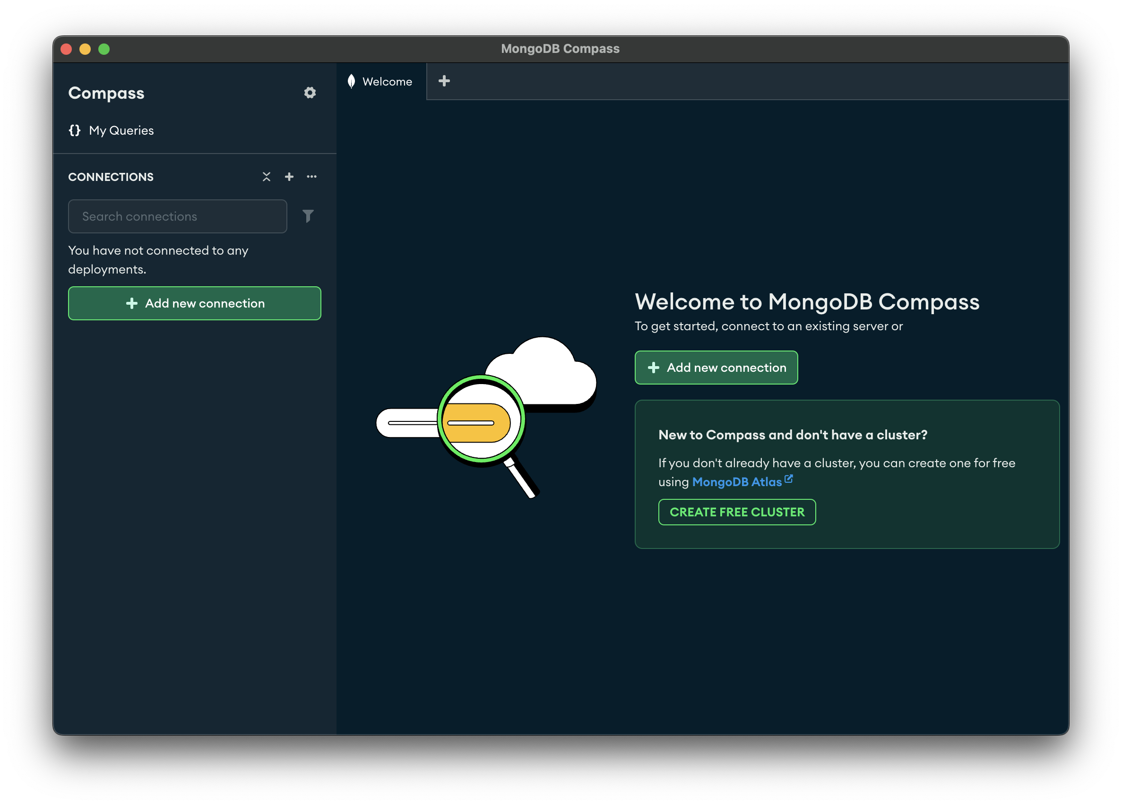Image resolution: width=1122 pixels, height=805 pixels.
Task: Open the connections filter funnel
Action: tap(308, 216)
